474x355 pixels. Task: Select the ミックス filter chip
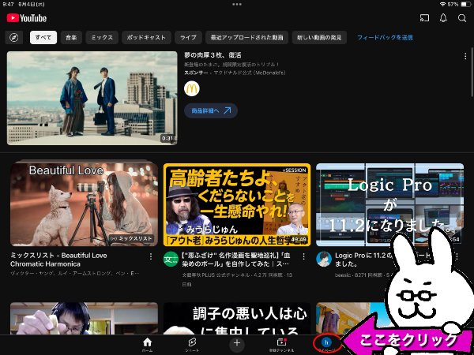102,38
